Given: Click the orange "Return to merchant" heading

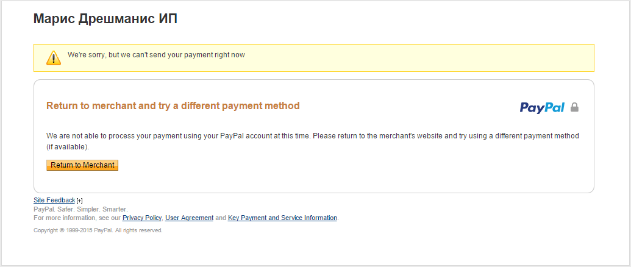Looking at the screenshot, I should pyautogui.click(x=173, y=105).
